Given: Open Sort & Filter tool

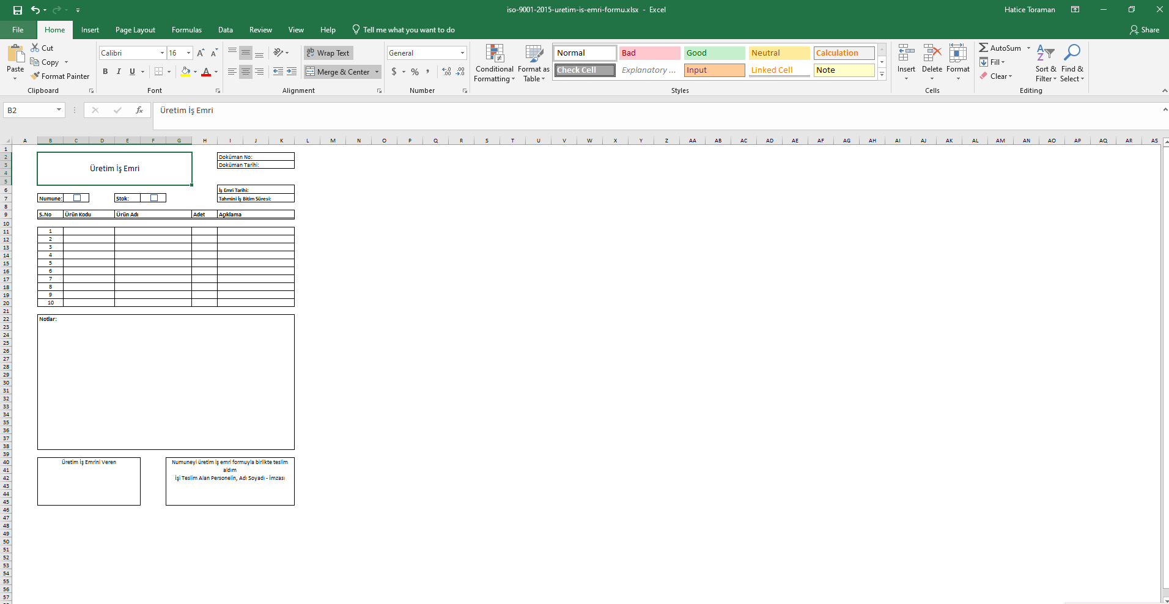Looking at the screenshot, I should (1045, 63).
